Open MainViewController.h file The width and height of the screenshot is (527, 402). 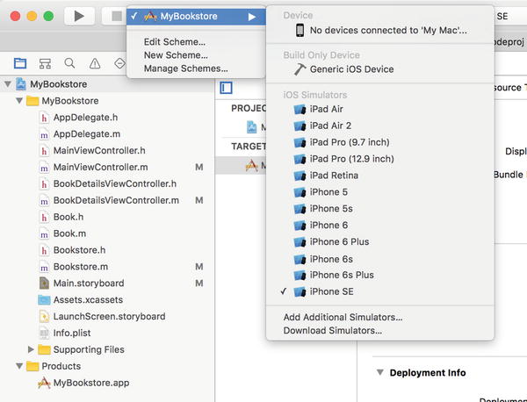pyautogui.click(x=99, y=150)
